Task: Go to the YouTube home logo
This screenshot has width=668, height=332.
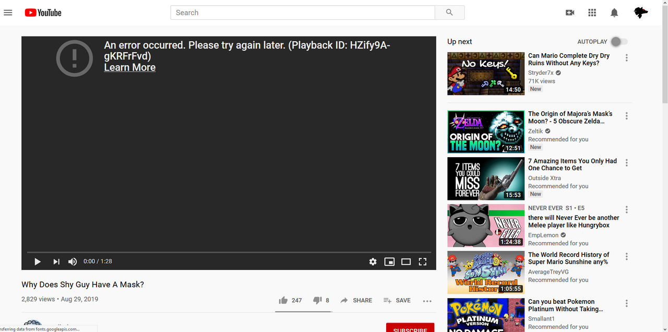Action: (43, 13)
